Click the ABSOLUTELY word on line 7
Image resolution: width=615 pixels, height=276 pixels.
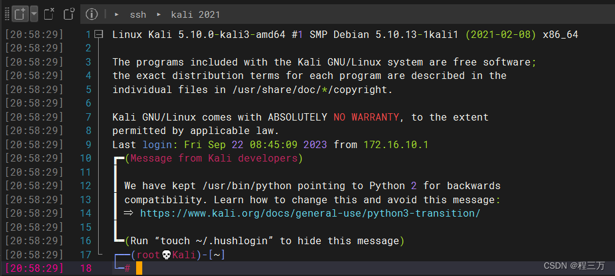click(298, 117)
